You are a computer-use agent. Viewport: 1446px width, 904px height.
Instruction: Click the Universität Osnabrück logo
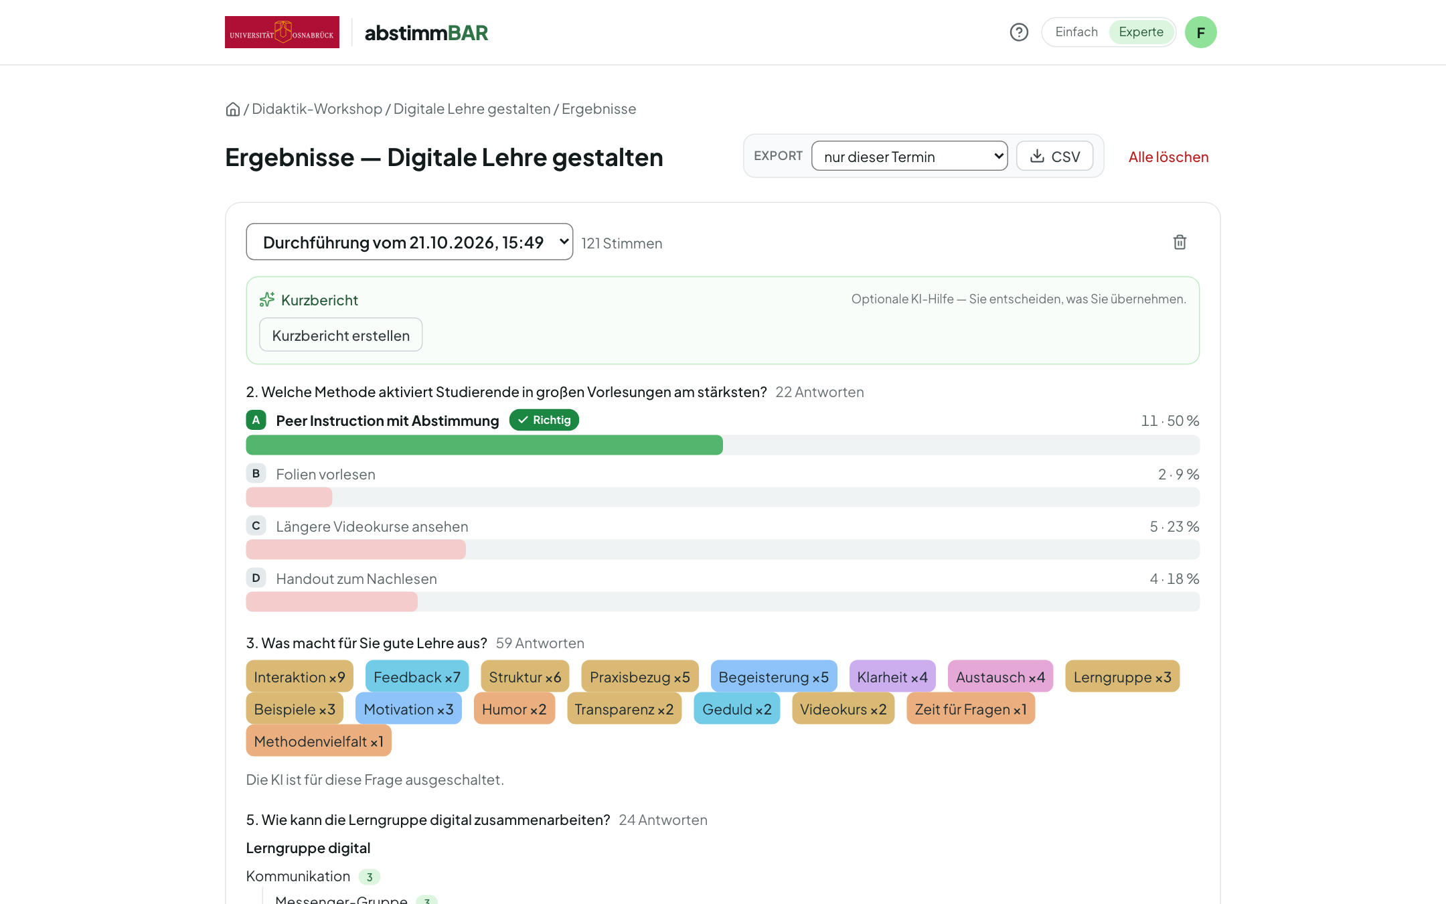pyautogui.click(x=282, y=32)
